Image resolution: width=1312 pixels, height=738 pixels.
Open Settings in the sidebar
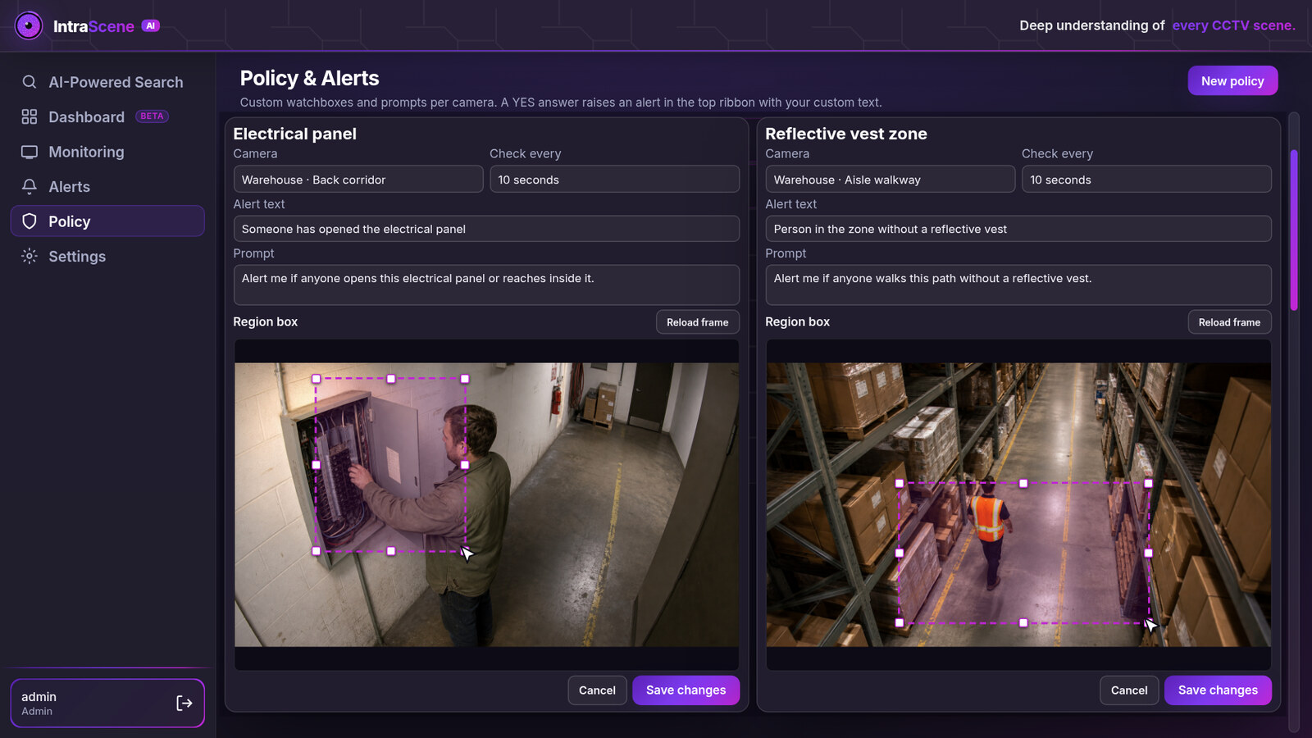[x=107, y=256]
